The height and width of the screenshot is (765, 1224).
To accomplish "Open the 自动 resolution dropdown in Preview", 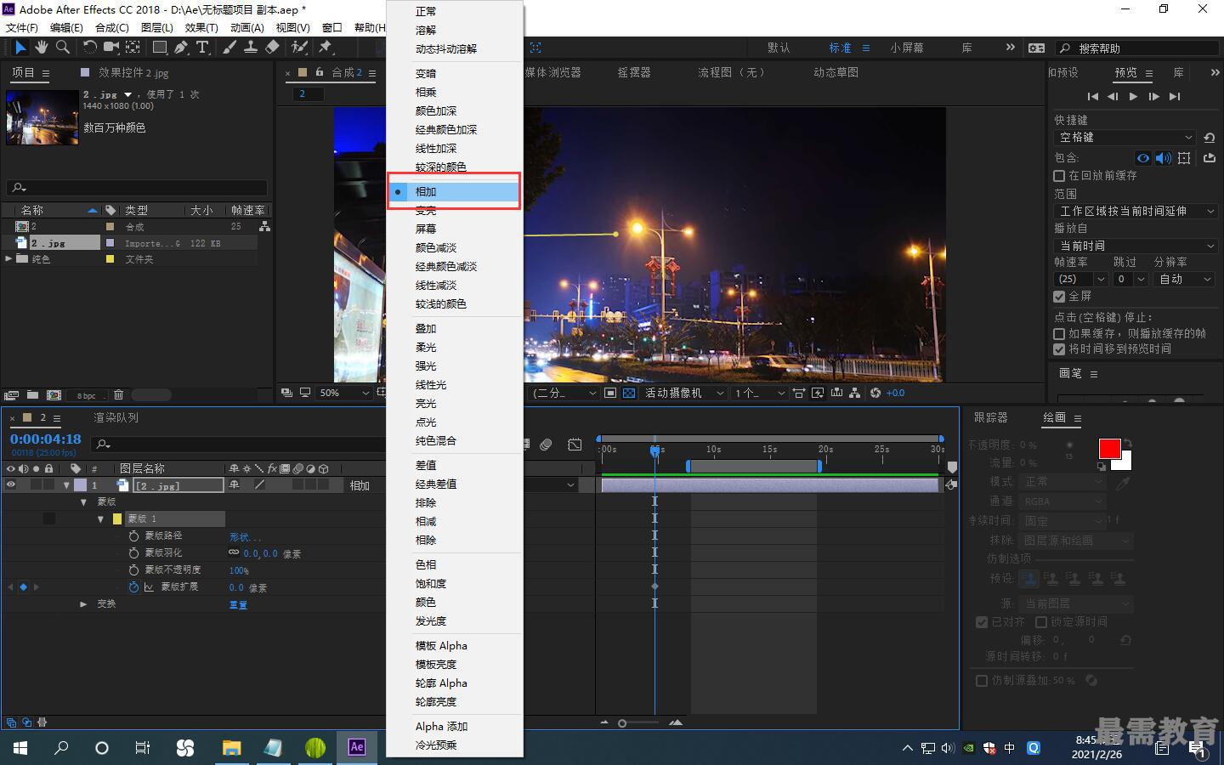I will [x=1186, y=279].
